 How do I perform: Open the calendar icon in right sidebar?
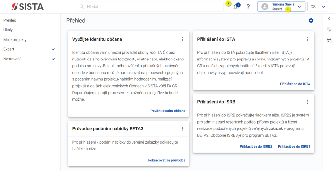click(329, 41)
